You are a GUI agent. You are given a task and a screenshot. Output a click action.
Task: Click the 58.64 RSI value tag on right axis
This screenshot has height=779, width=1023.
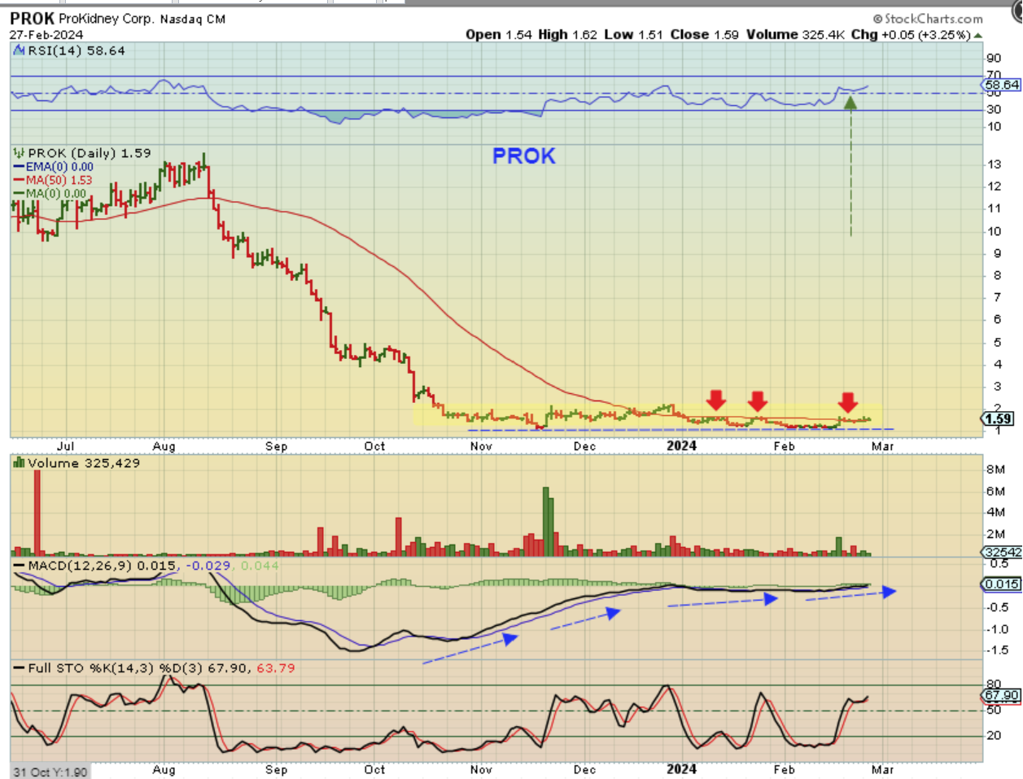coord(1002,85)
